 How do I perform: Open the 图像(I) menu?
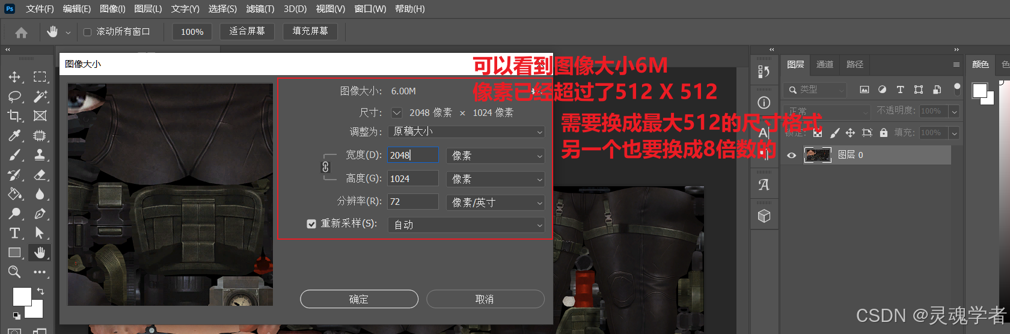[x=112, y=9]
